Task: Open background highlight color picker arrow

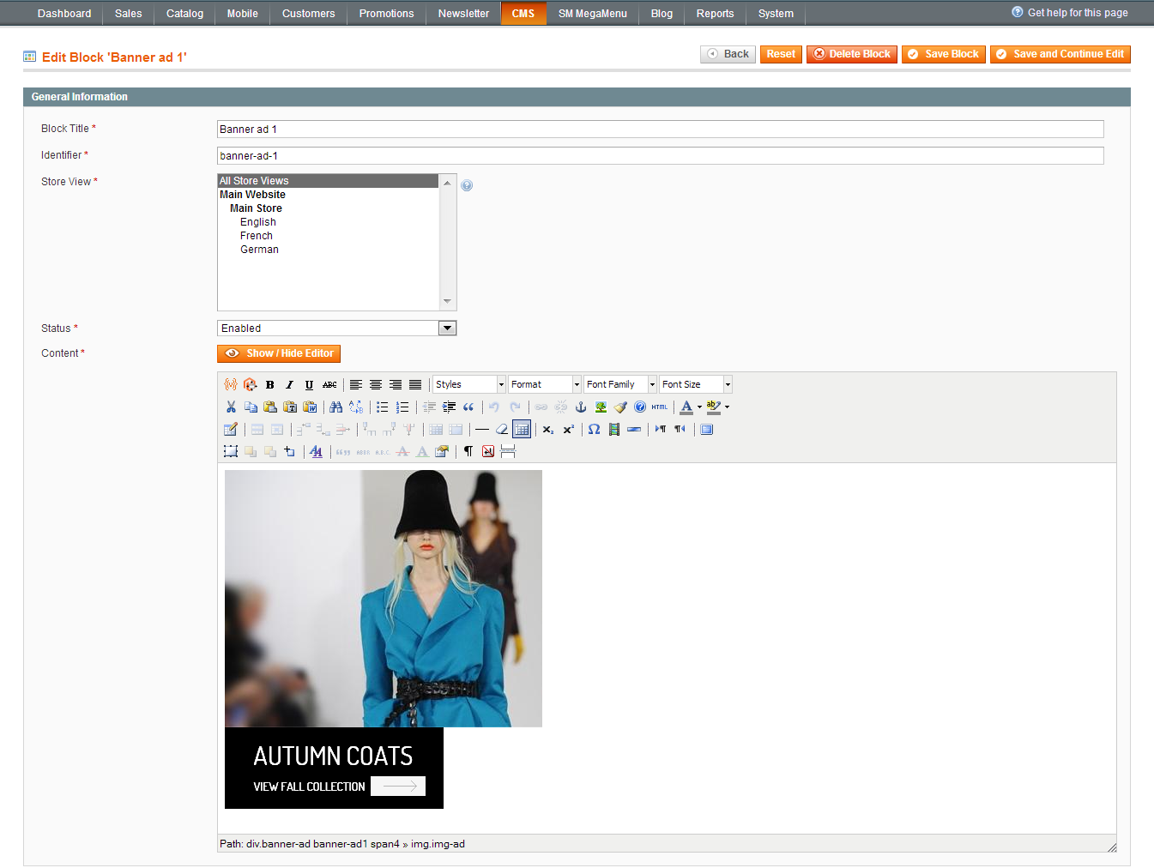Action: pyautogui.click(x=727, y=407)
